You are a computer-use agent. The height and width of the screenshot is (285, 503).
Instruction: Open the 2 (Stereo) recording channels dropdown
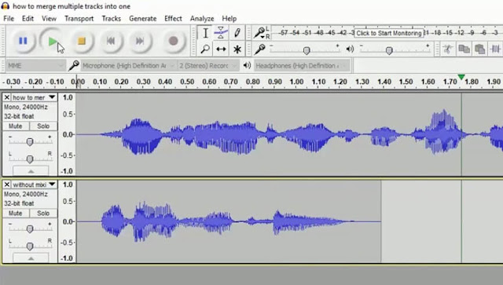tap(207, 66)
